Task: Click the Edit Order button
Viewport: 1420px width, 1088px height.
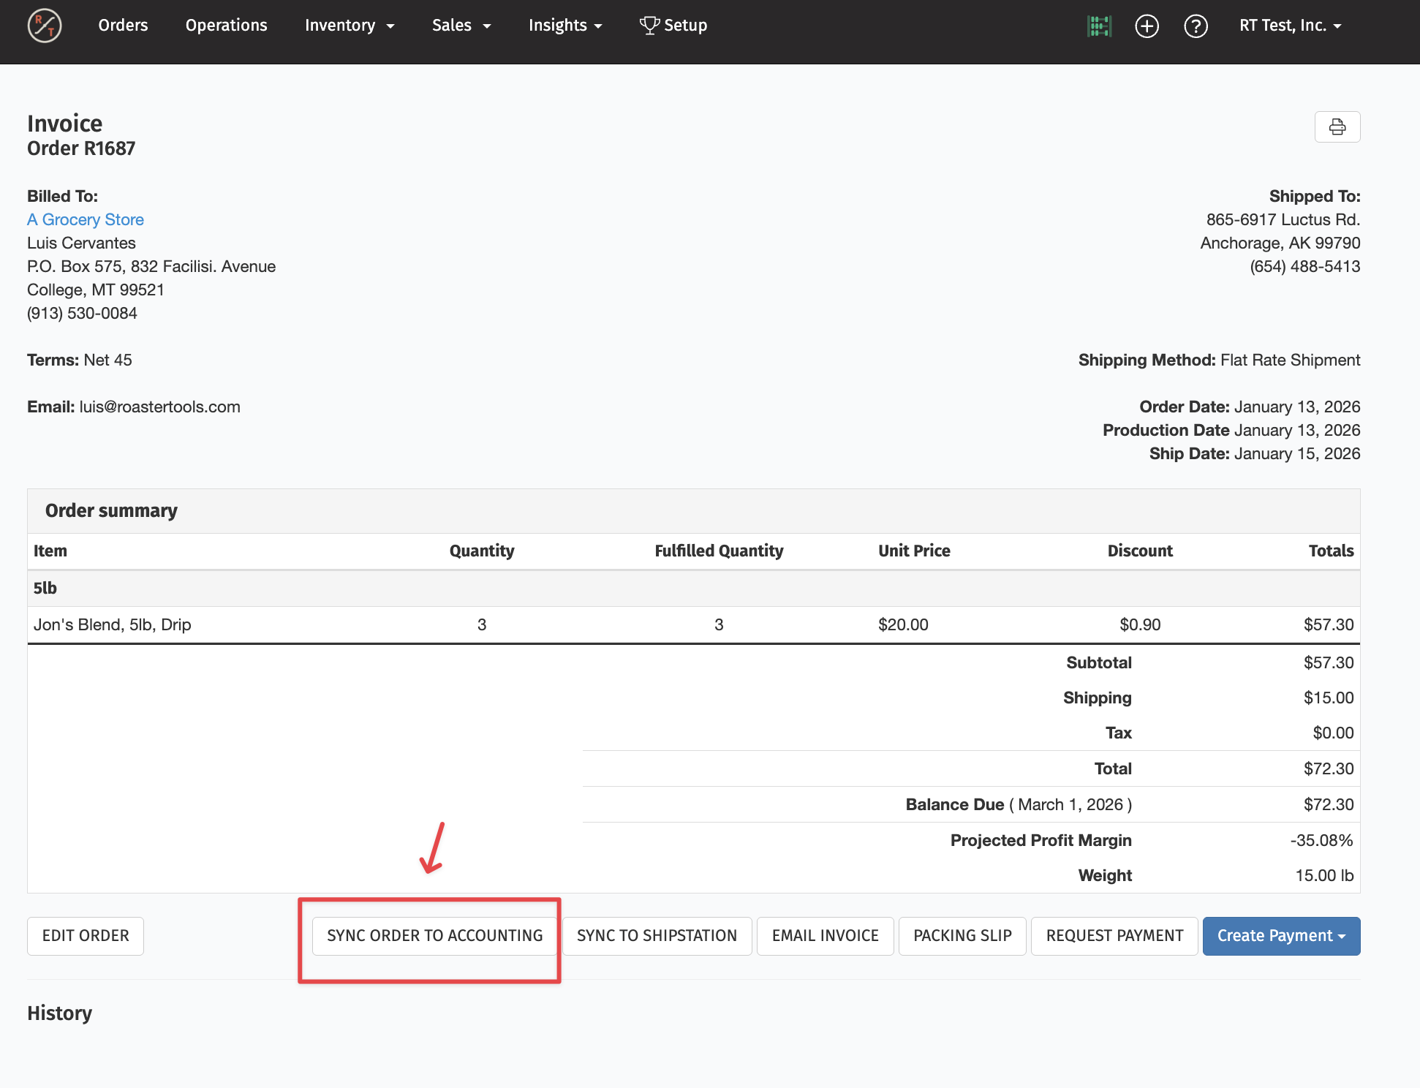Action: click(86, 936)
